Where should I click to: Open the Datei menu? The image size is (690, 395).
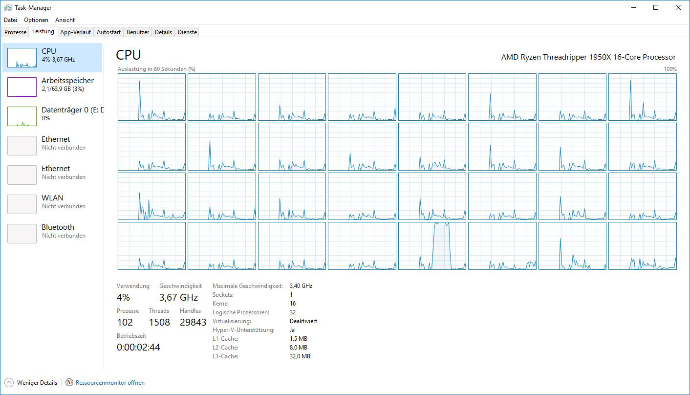(x=10, y=20)
